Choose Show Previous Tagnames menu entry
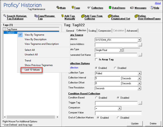The height and width of the screenshot is (127, 163). click(x=39, y=65)
